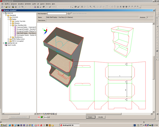The width and height of the screenshot is (159, 127).
Task: Expand the ECMA Folding Carton folder
Action: [x=8, y=39]
